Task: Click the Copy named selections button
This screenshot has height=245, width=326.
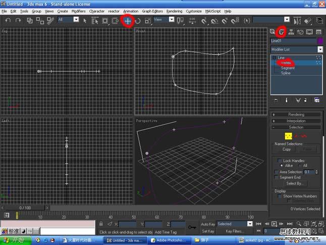Action: [287, 149]
